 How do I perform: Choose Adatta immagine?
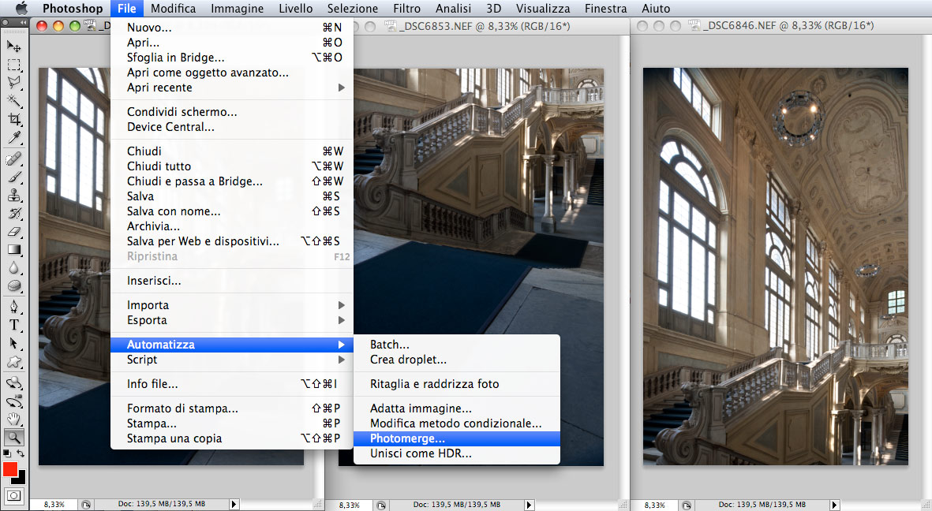click(x=456, y=408)
